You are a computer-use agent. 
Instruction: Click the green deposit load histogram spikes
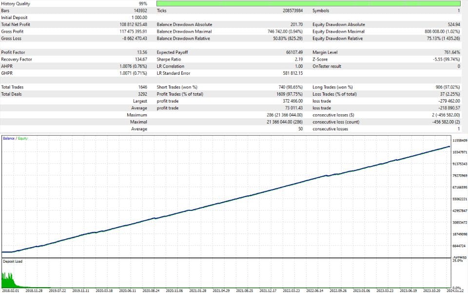(9, 281)
